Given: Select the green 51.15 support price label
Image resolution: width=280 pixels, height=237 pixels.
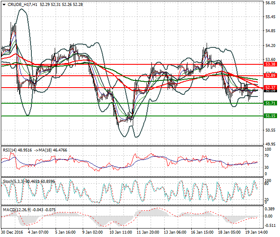Looking at the screenshot, I should tap(270, 116).
